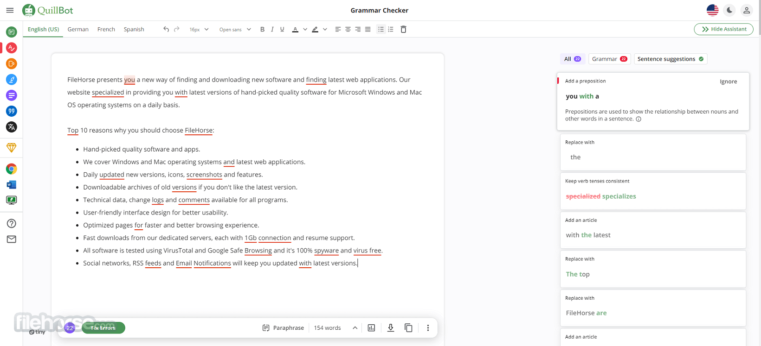Toggle underline formatting
761x346 pixels.
(282, 29)
